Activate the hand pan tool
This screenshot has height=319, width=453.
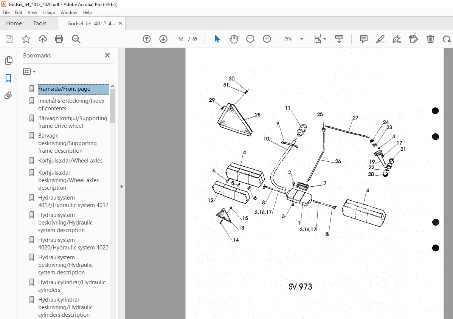pyautogui.click(x=233, y=39)
